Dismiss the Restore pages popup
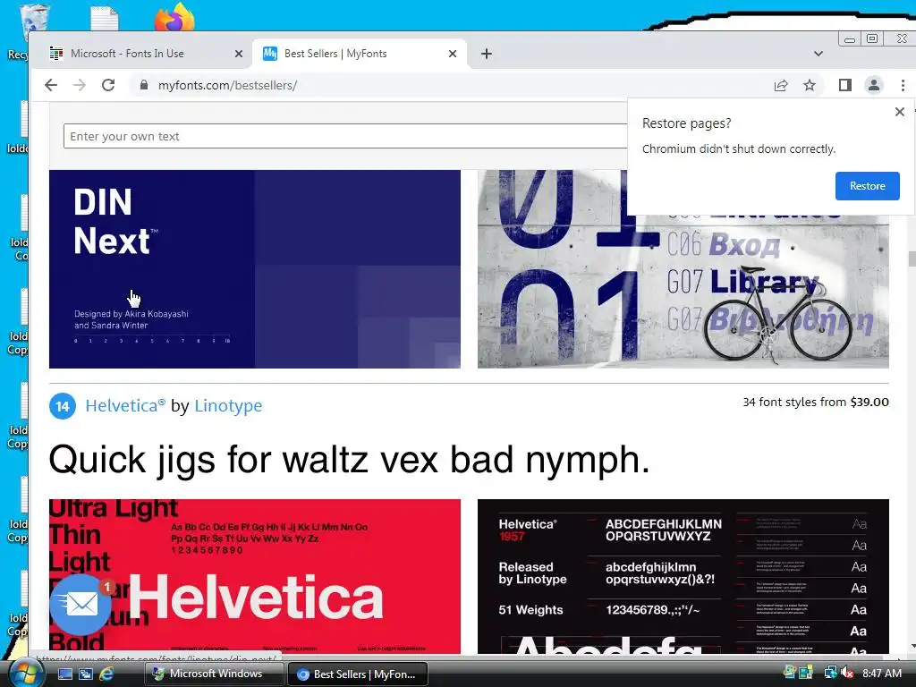This screenshot has height=687, width=916. pos(900,112)
